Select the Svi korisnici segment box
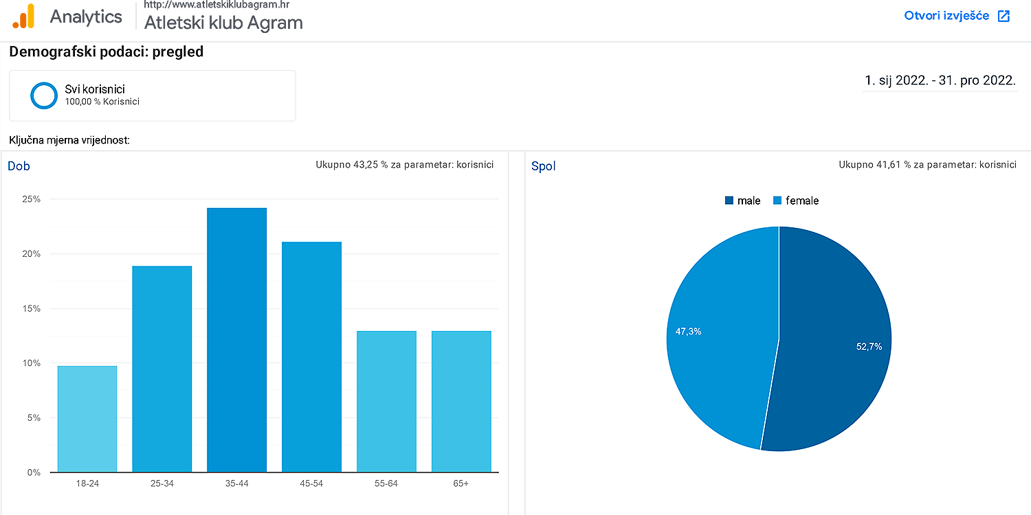1031x515 pixels. click(153, 95)
